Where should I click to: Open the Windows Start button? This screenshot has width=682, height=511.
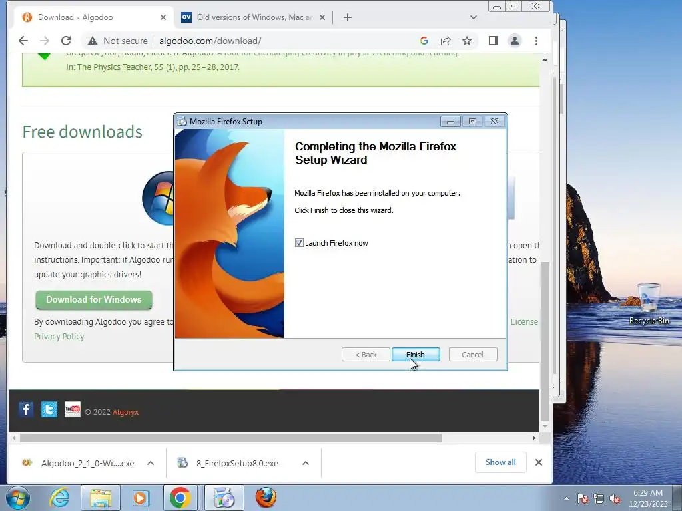coord(18,498)
